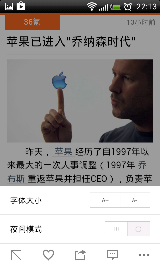Tap the Wi-Fi status icon
This screenshot has width=160, height=267.
pos(91,7)
